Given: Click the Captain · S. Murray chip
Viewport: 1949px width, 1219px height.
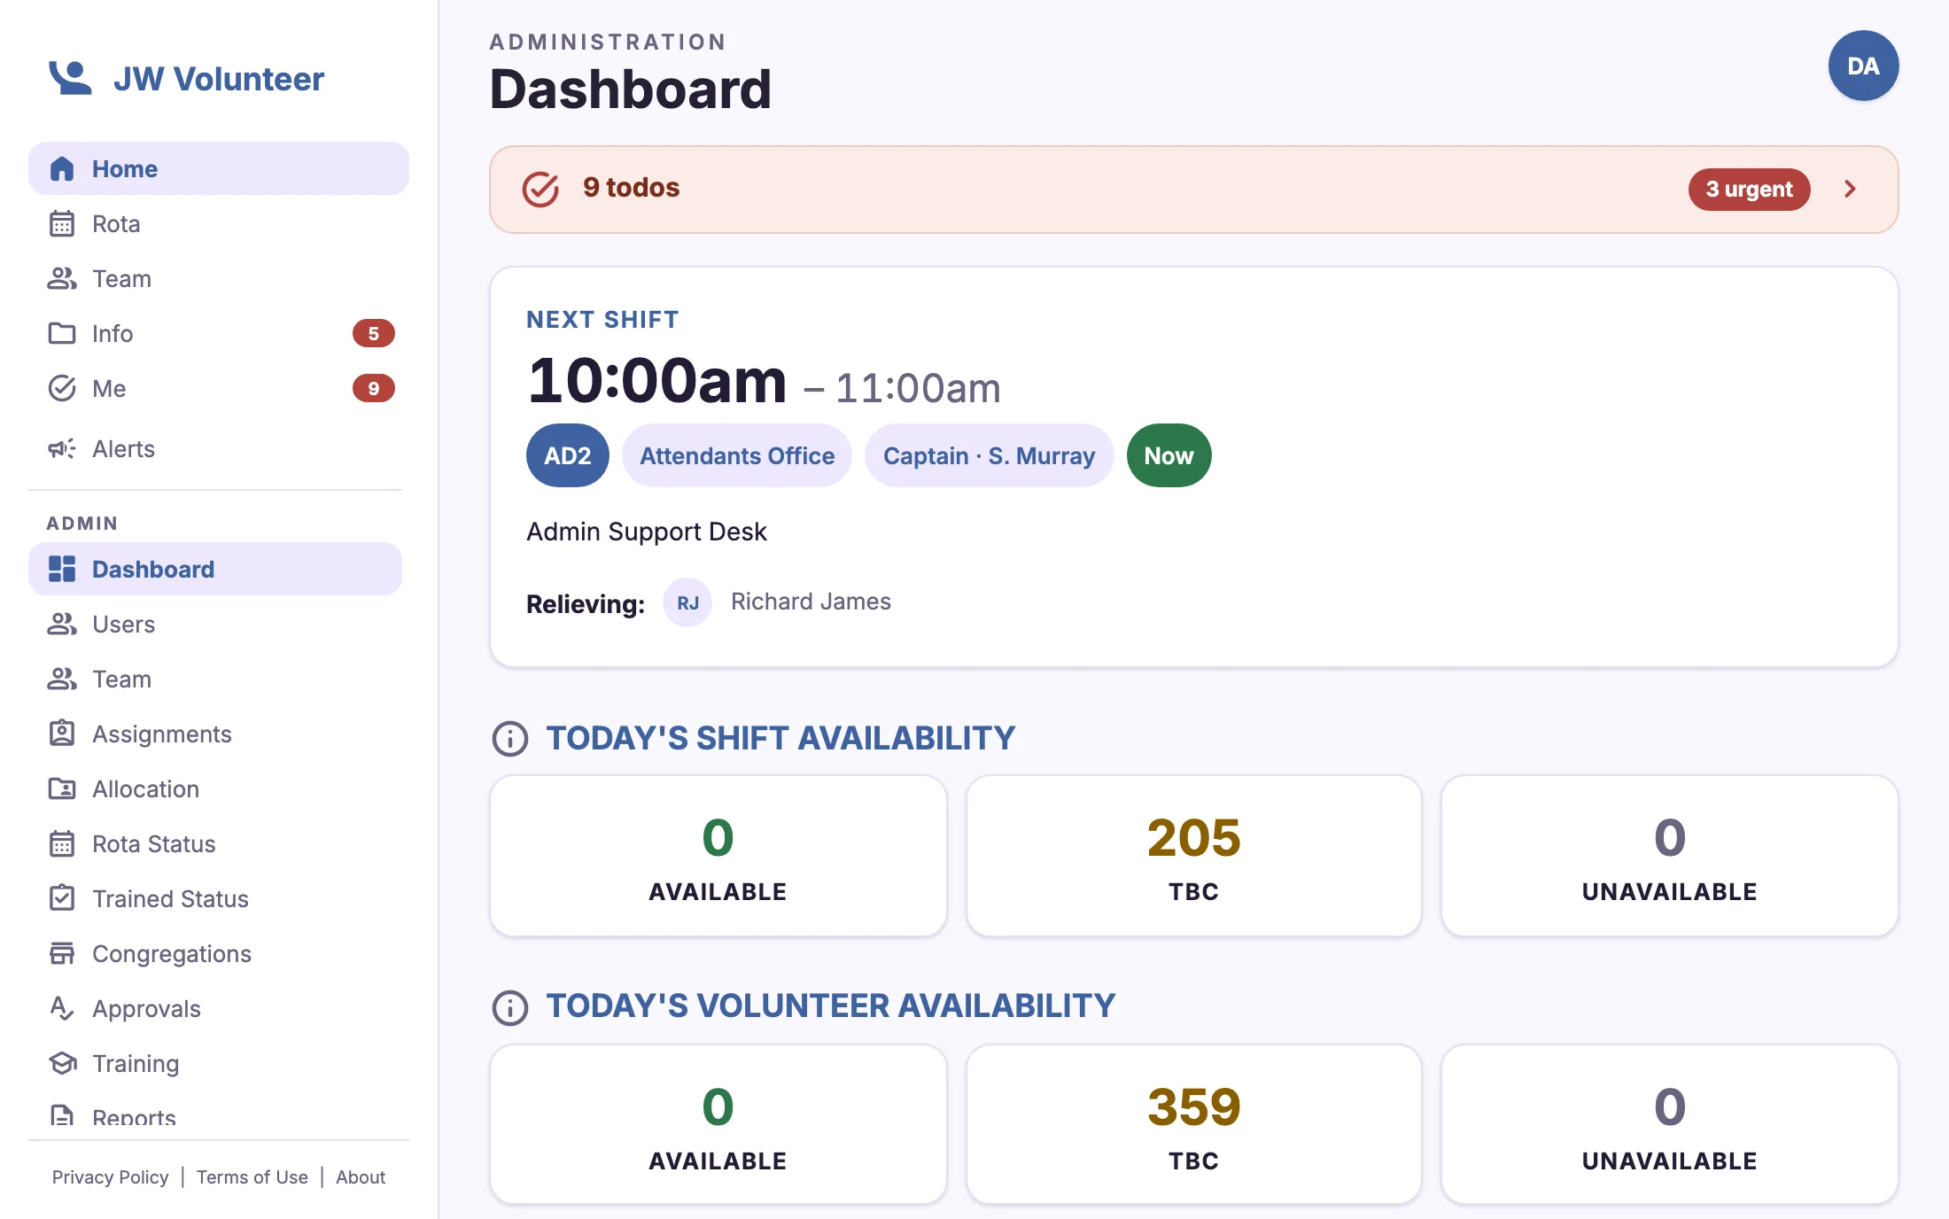Looking at the screenshot, I should click(989, 455).
